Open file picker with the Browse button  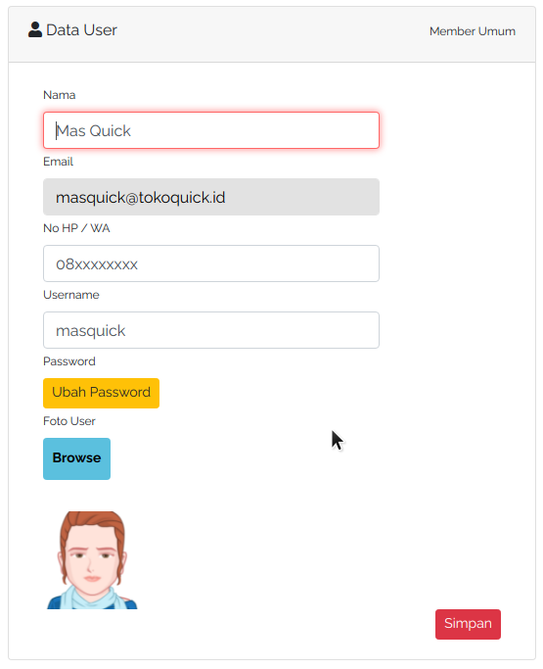tap(76, 458)
